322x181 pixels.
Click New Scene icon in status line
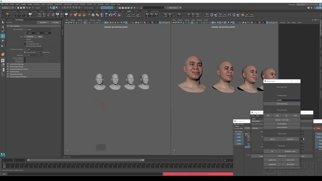click(18, 8)
